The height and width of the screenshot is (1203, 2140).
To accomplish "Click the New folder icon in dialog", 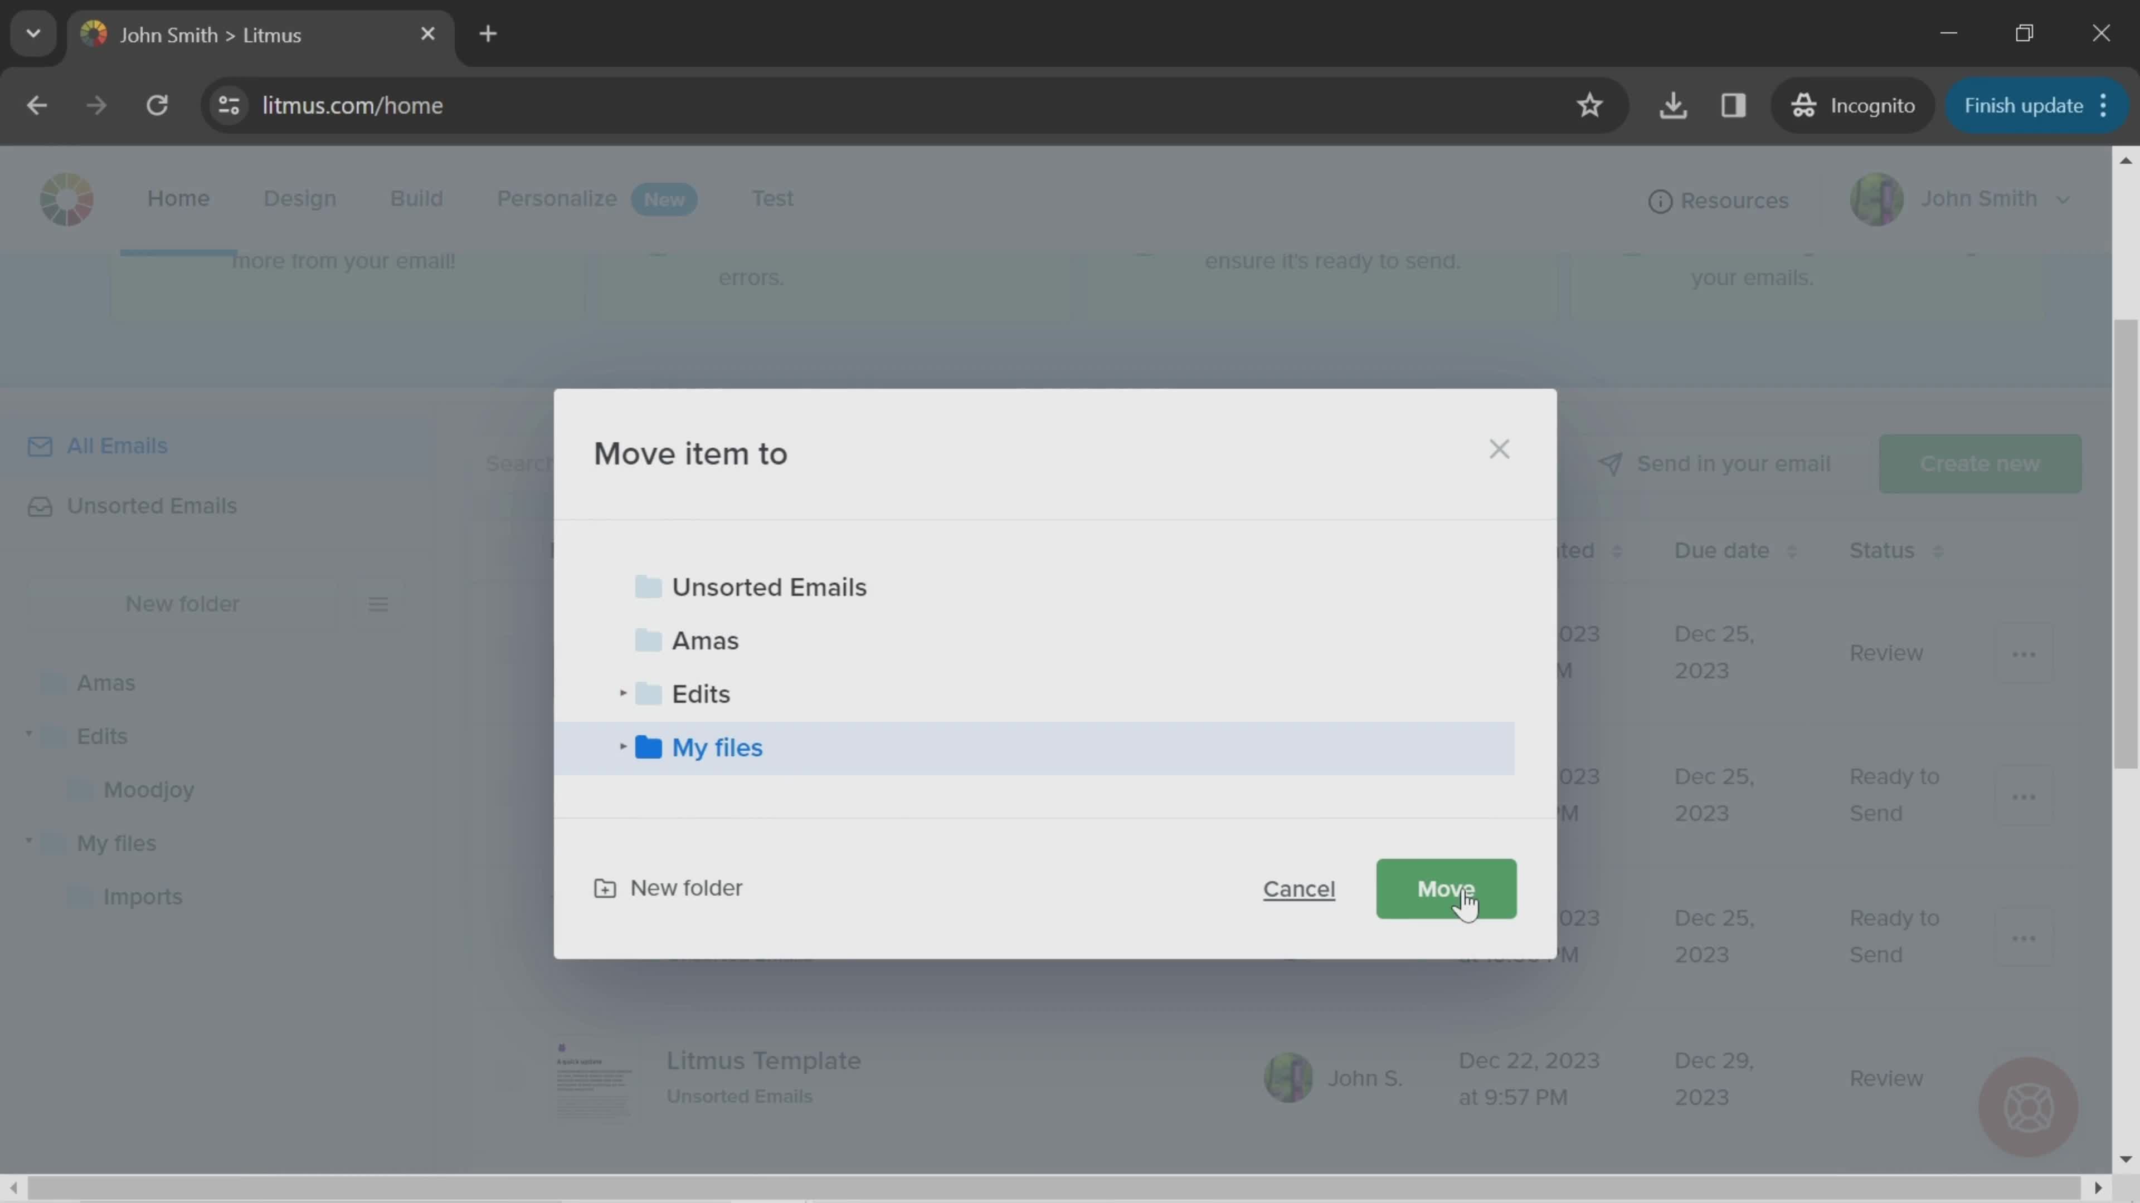I will point(604,887).
